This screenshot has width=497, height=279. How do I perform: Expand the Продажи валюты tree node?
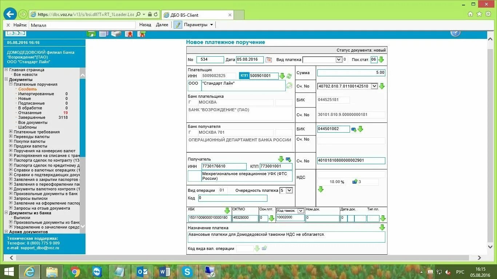click(x=11, y=146)
